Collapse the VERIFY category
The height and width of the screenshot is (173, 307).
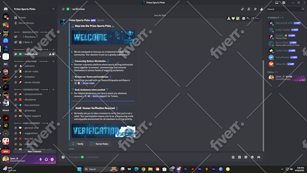tap(31, 49)
